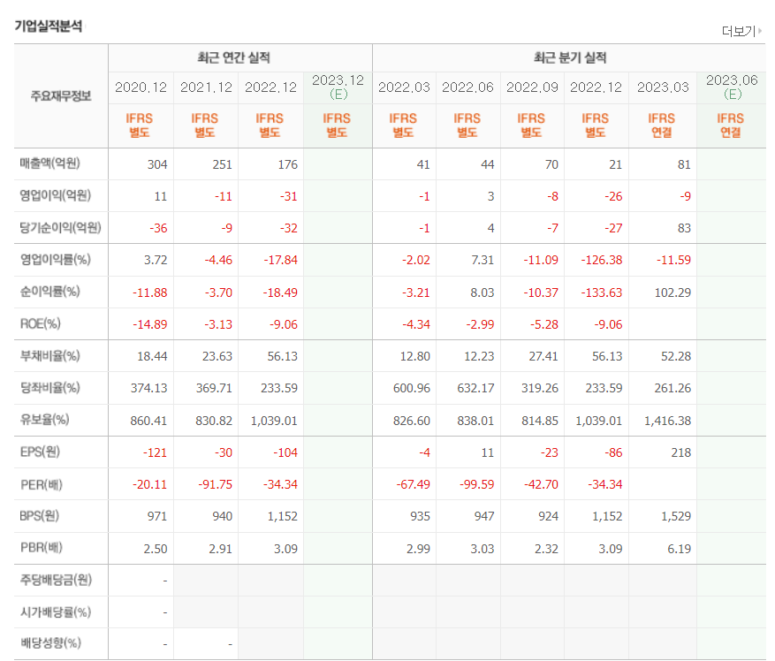Select IFRS 연결 under 2023.03

[x=661, y=125]
